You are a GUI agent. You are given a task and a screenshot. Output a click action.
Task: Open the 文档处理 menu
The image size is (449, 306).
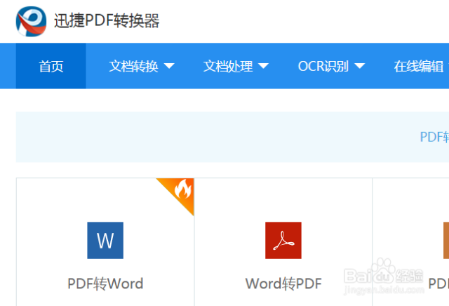pyautogui.click(x=228, y=66)
